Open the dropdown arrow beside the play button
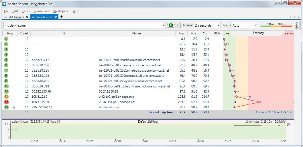303x147 pixels. click(x=178, y=25)
